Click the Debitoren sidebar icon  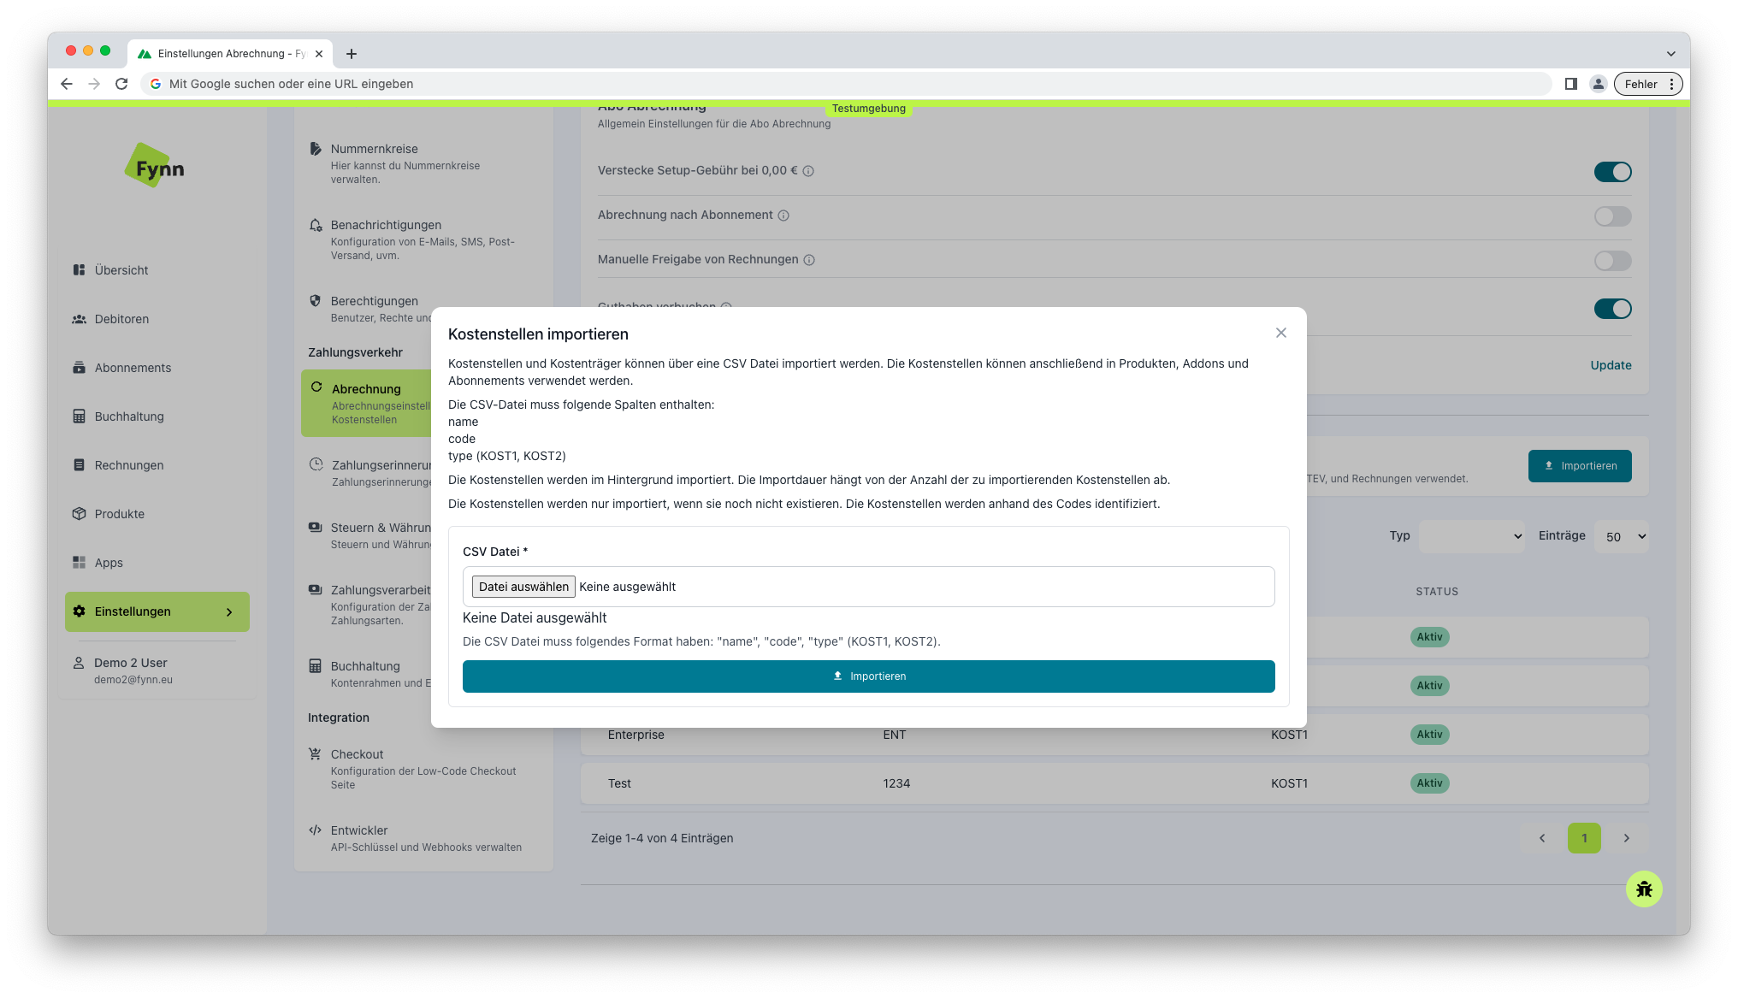tap(79, 317)
